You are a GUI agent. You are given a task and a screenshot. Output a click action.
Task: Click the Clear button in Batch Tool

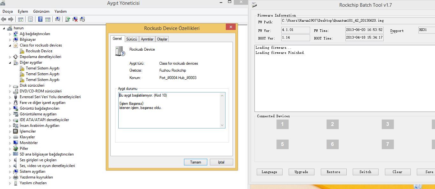click(397, 172)
